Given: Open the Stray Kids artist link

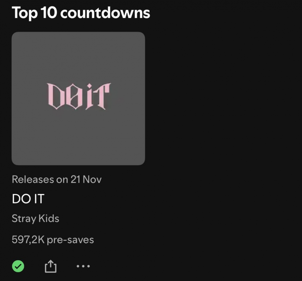Looking at the screenshot, I should pyautogui.click(x=35, y=218).
